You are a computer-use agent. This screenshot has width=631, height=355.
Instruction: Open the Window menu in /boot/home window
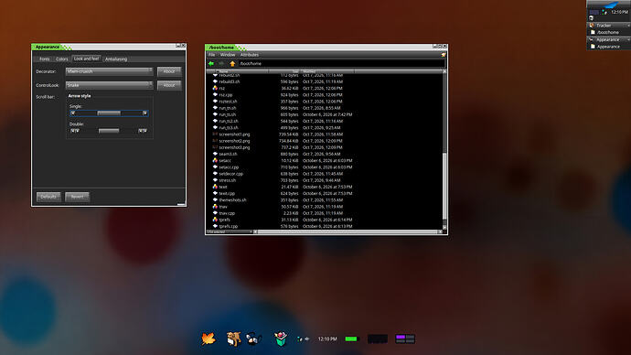coord(228,55)
